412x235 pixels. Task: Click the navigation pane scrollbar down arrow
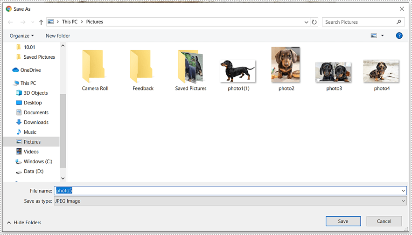[x=63, y=178]
